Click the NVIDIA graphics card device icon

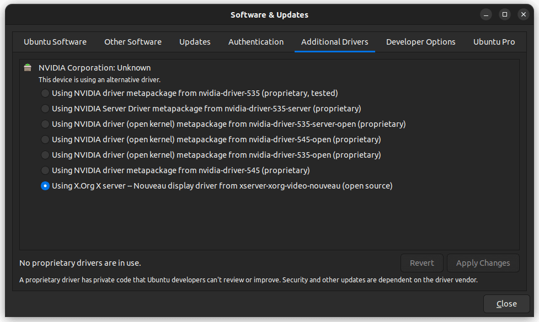[28, 68]
